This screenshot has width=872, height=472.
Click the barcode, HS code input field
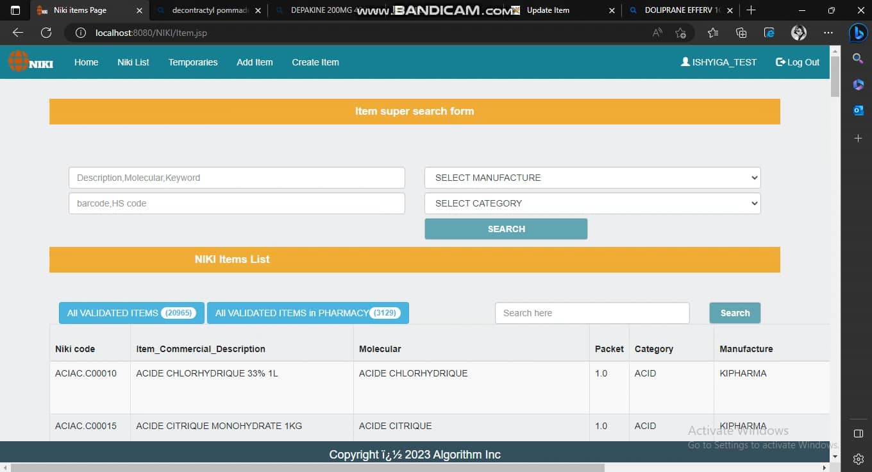(237, 203)
